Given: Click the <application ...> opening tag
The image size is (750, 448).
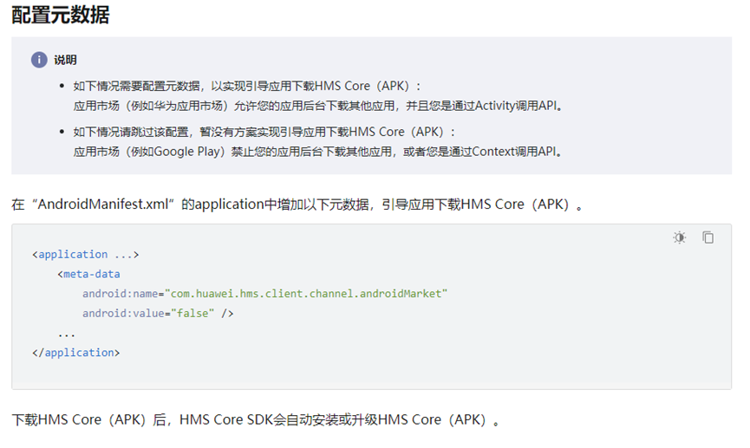Looking at the screenshot, I should (x=86, y=255).
